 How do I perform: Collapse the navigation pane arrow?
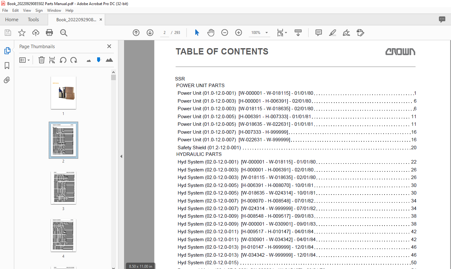tap(121, 156)
